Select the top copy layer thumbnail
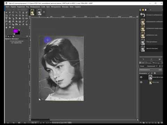Viewport: 167px width, 125px height. pyautogui.click(x=150, y=77)
